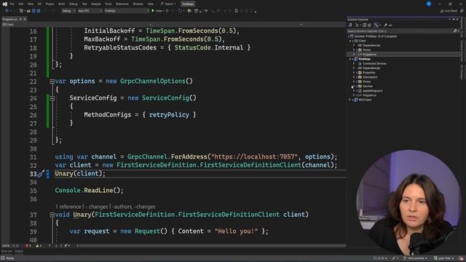The width and height of the screenshot is (466, 262).
Task: Click the New Item toolbar icon
Action: 21,11
